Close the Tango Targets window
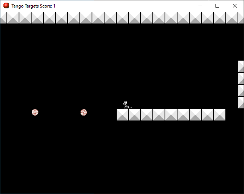 tap(234, 6)
